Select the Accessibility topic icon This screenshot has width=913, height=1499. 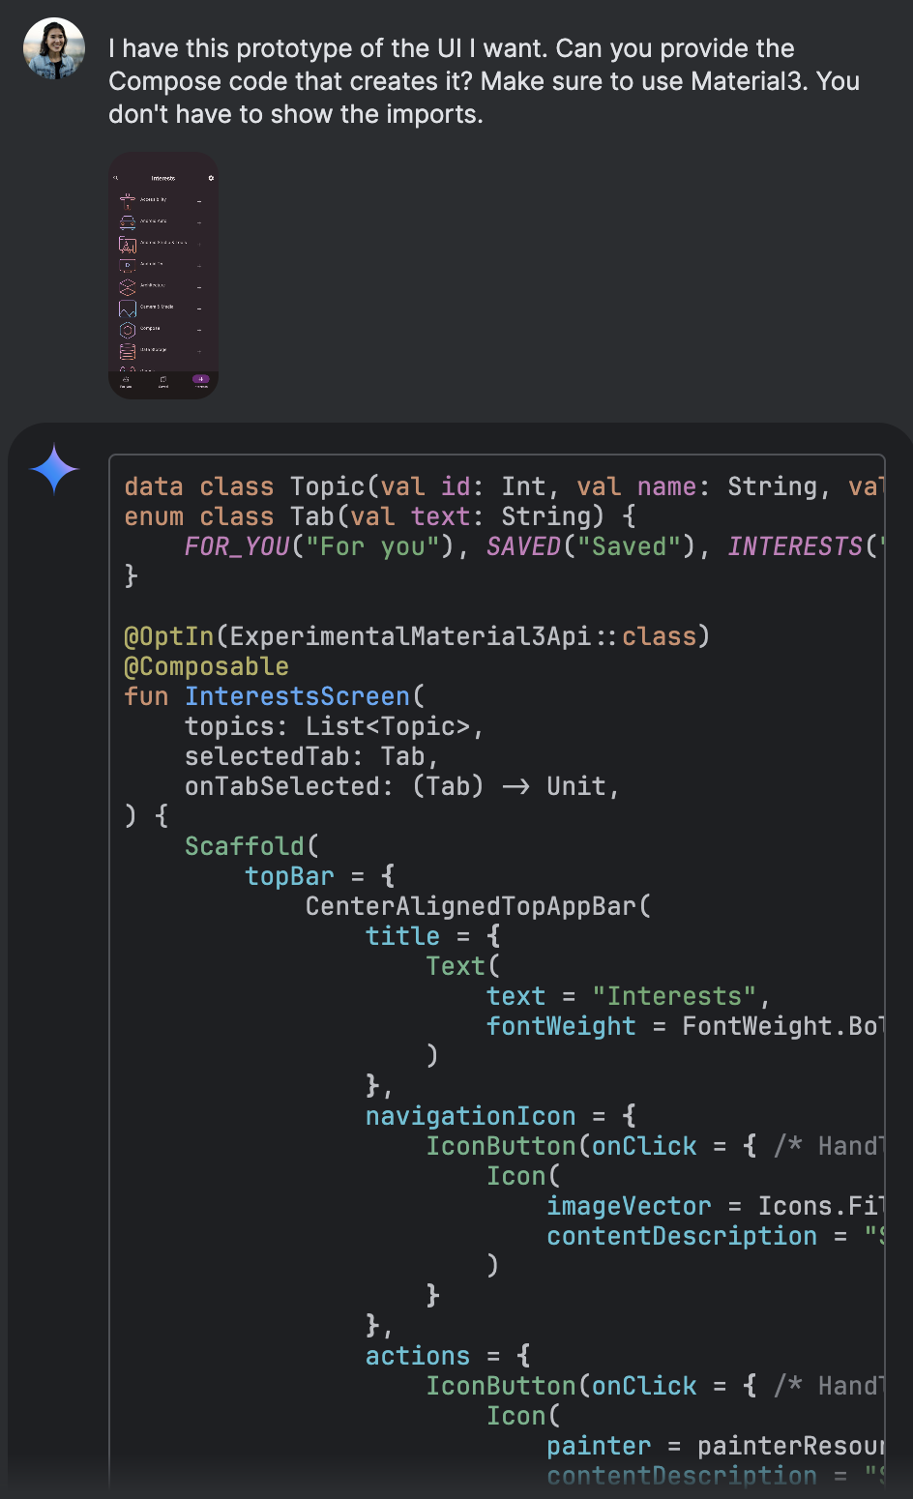[128, 200]
